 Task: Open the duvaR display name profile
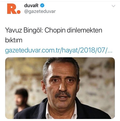(31, 6)
